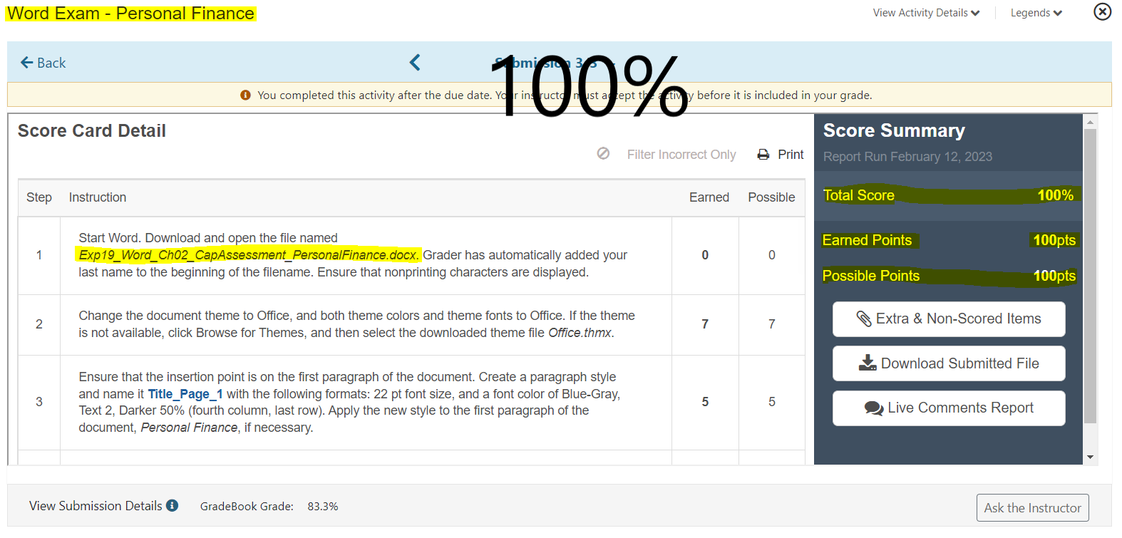Expand the Legends dropdown

[x=1036, y=13]
